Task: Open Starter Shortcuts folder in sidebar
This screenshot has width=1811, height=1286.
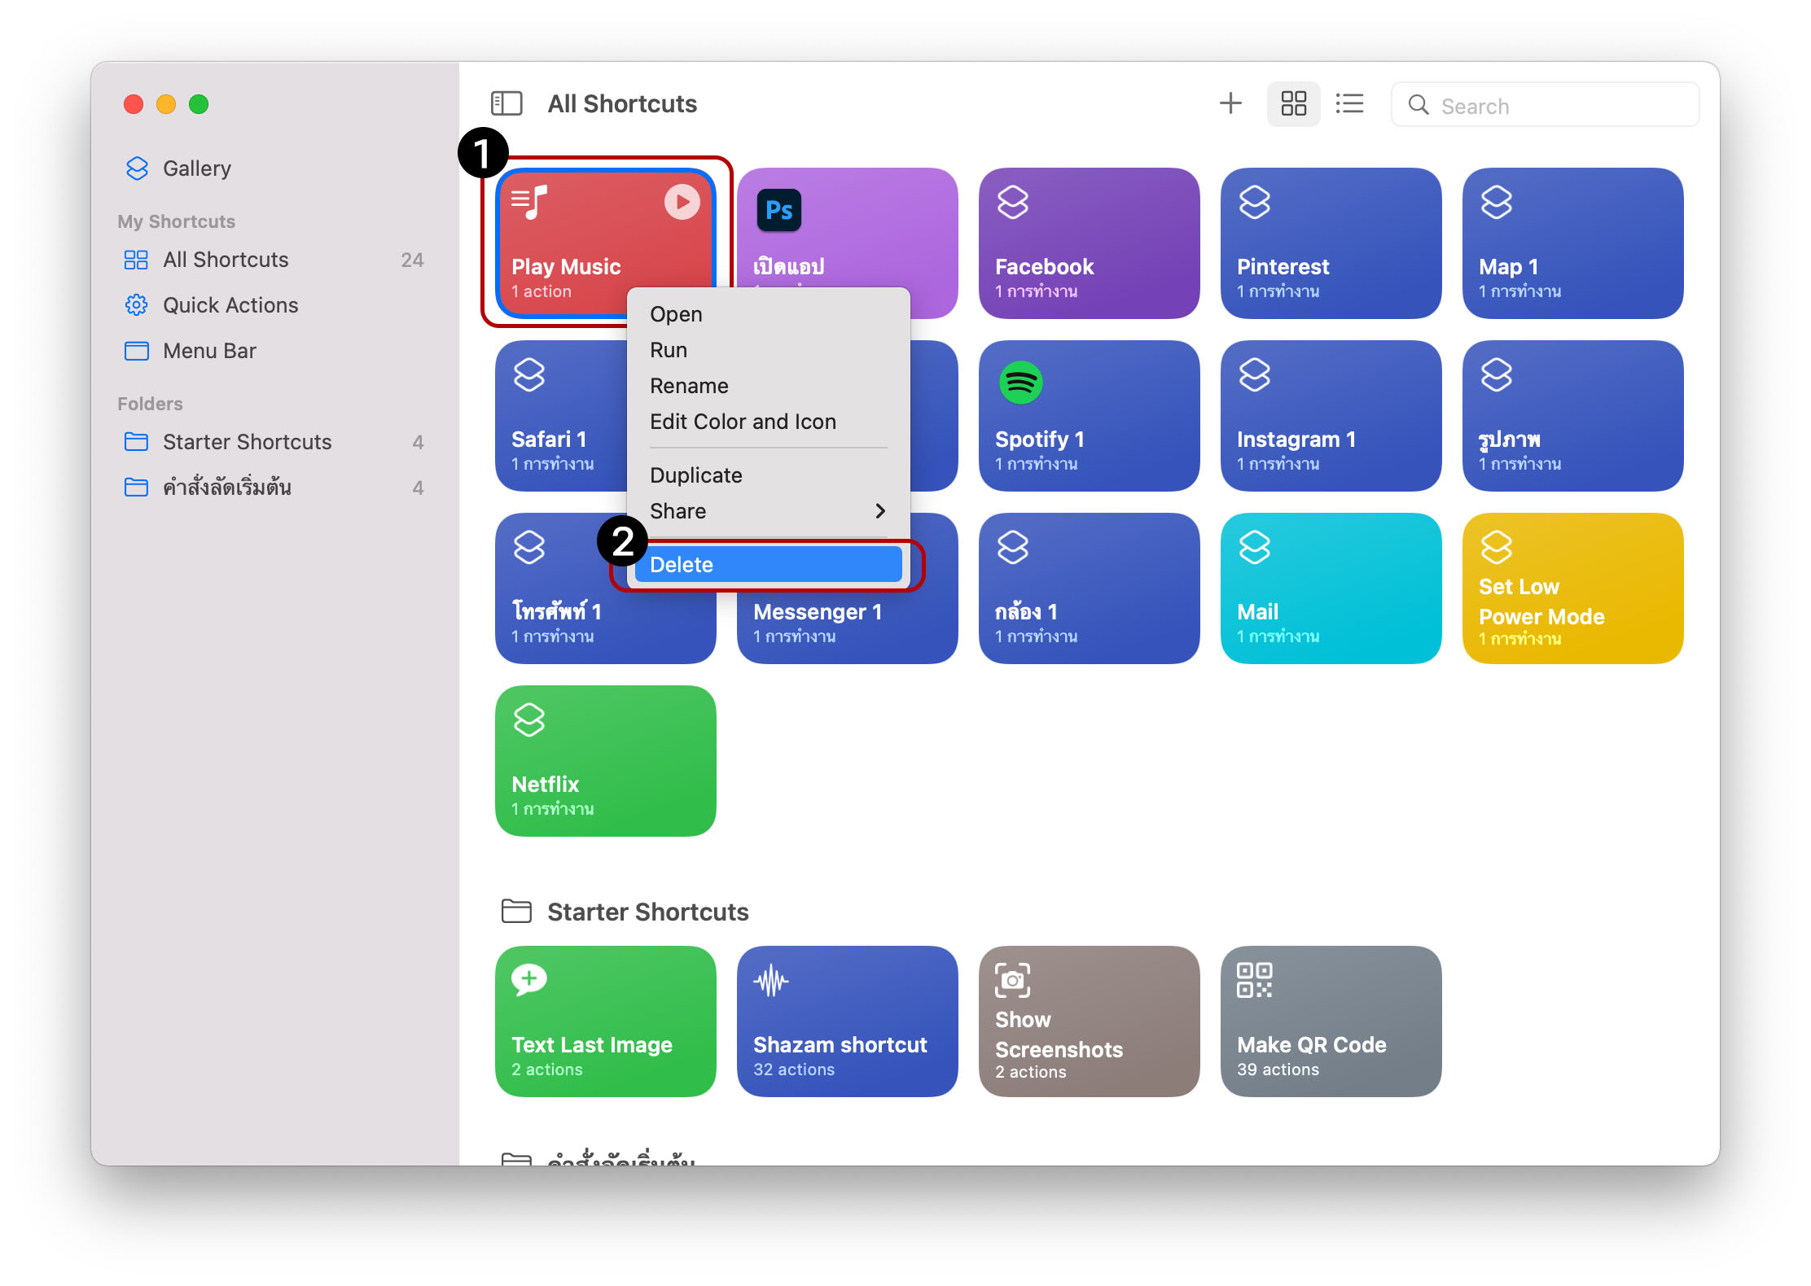Action: [x=247, y=442]
